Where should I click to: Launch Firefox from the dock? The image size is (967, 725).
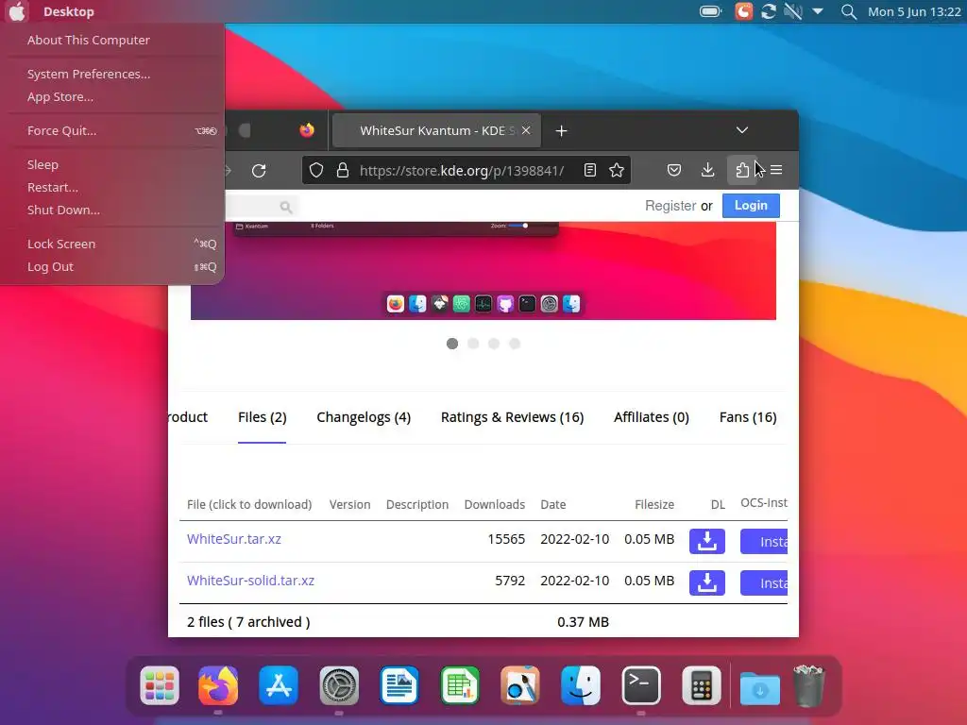(x=218, y=685)
